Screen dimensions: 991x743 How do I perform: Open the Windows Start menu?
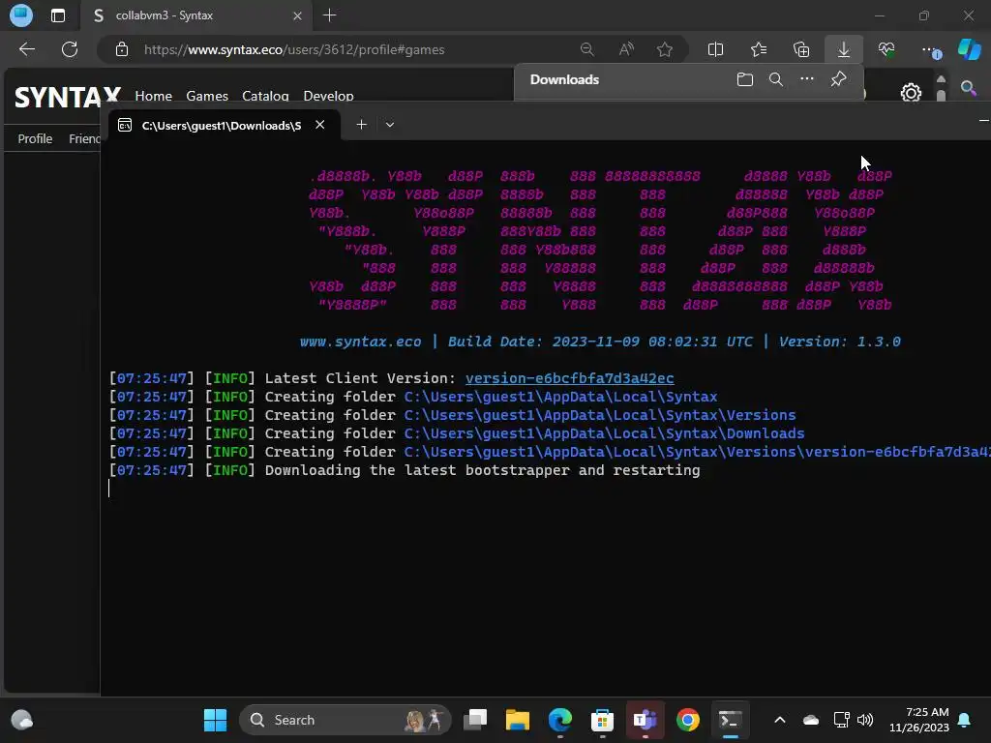(215, 720)
